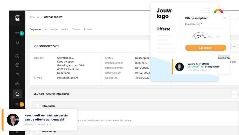239x135 pixels.
Task: Open the contacts icon with two people
Action: (17, 74)
